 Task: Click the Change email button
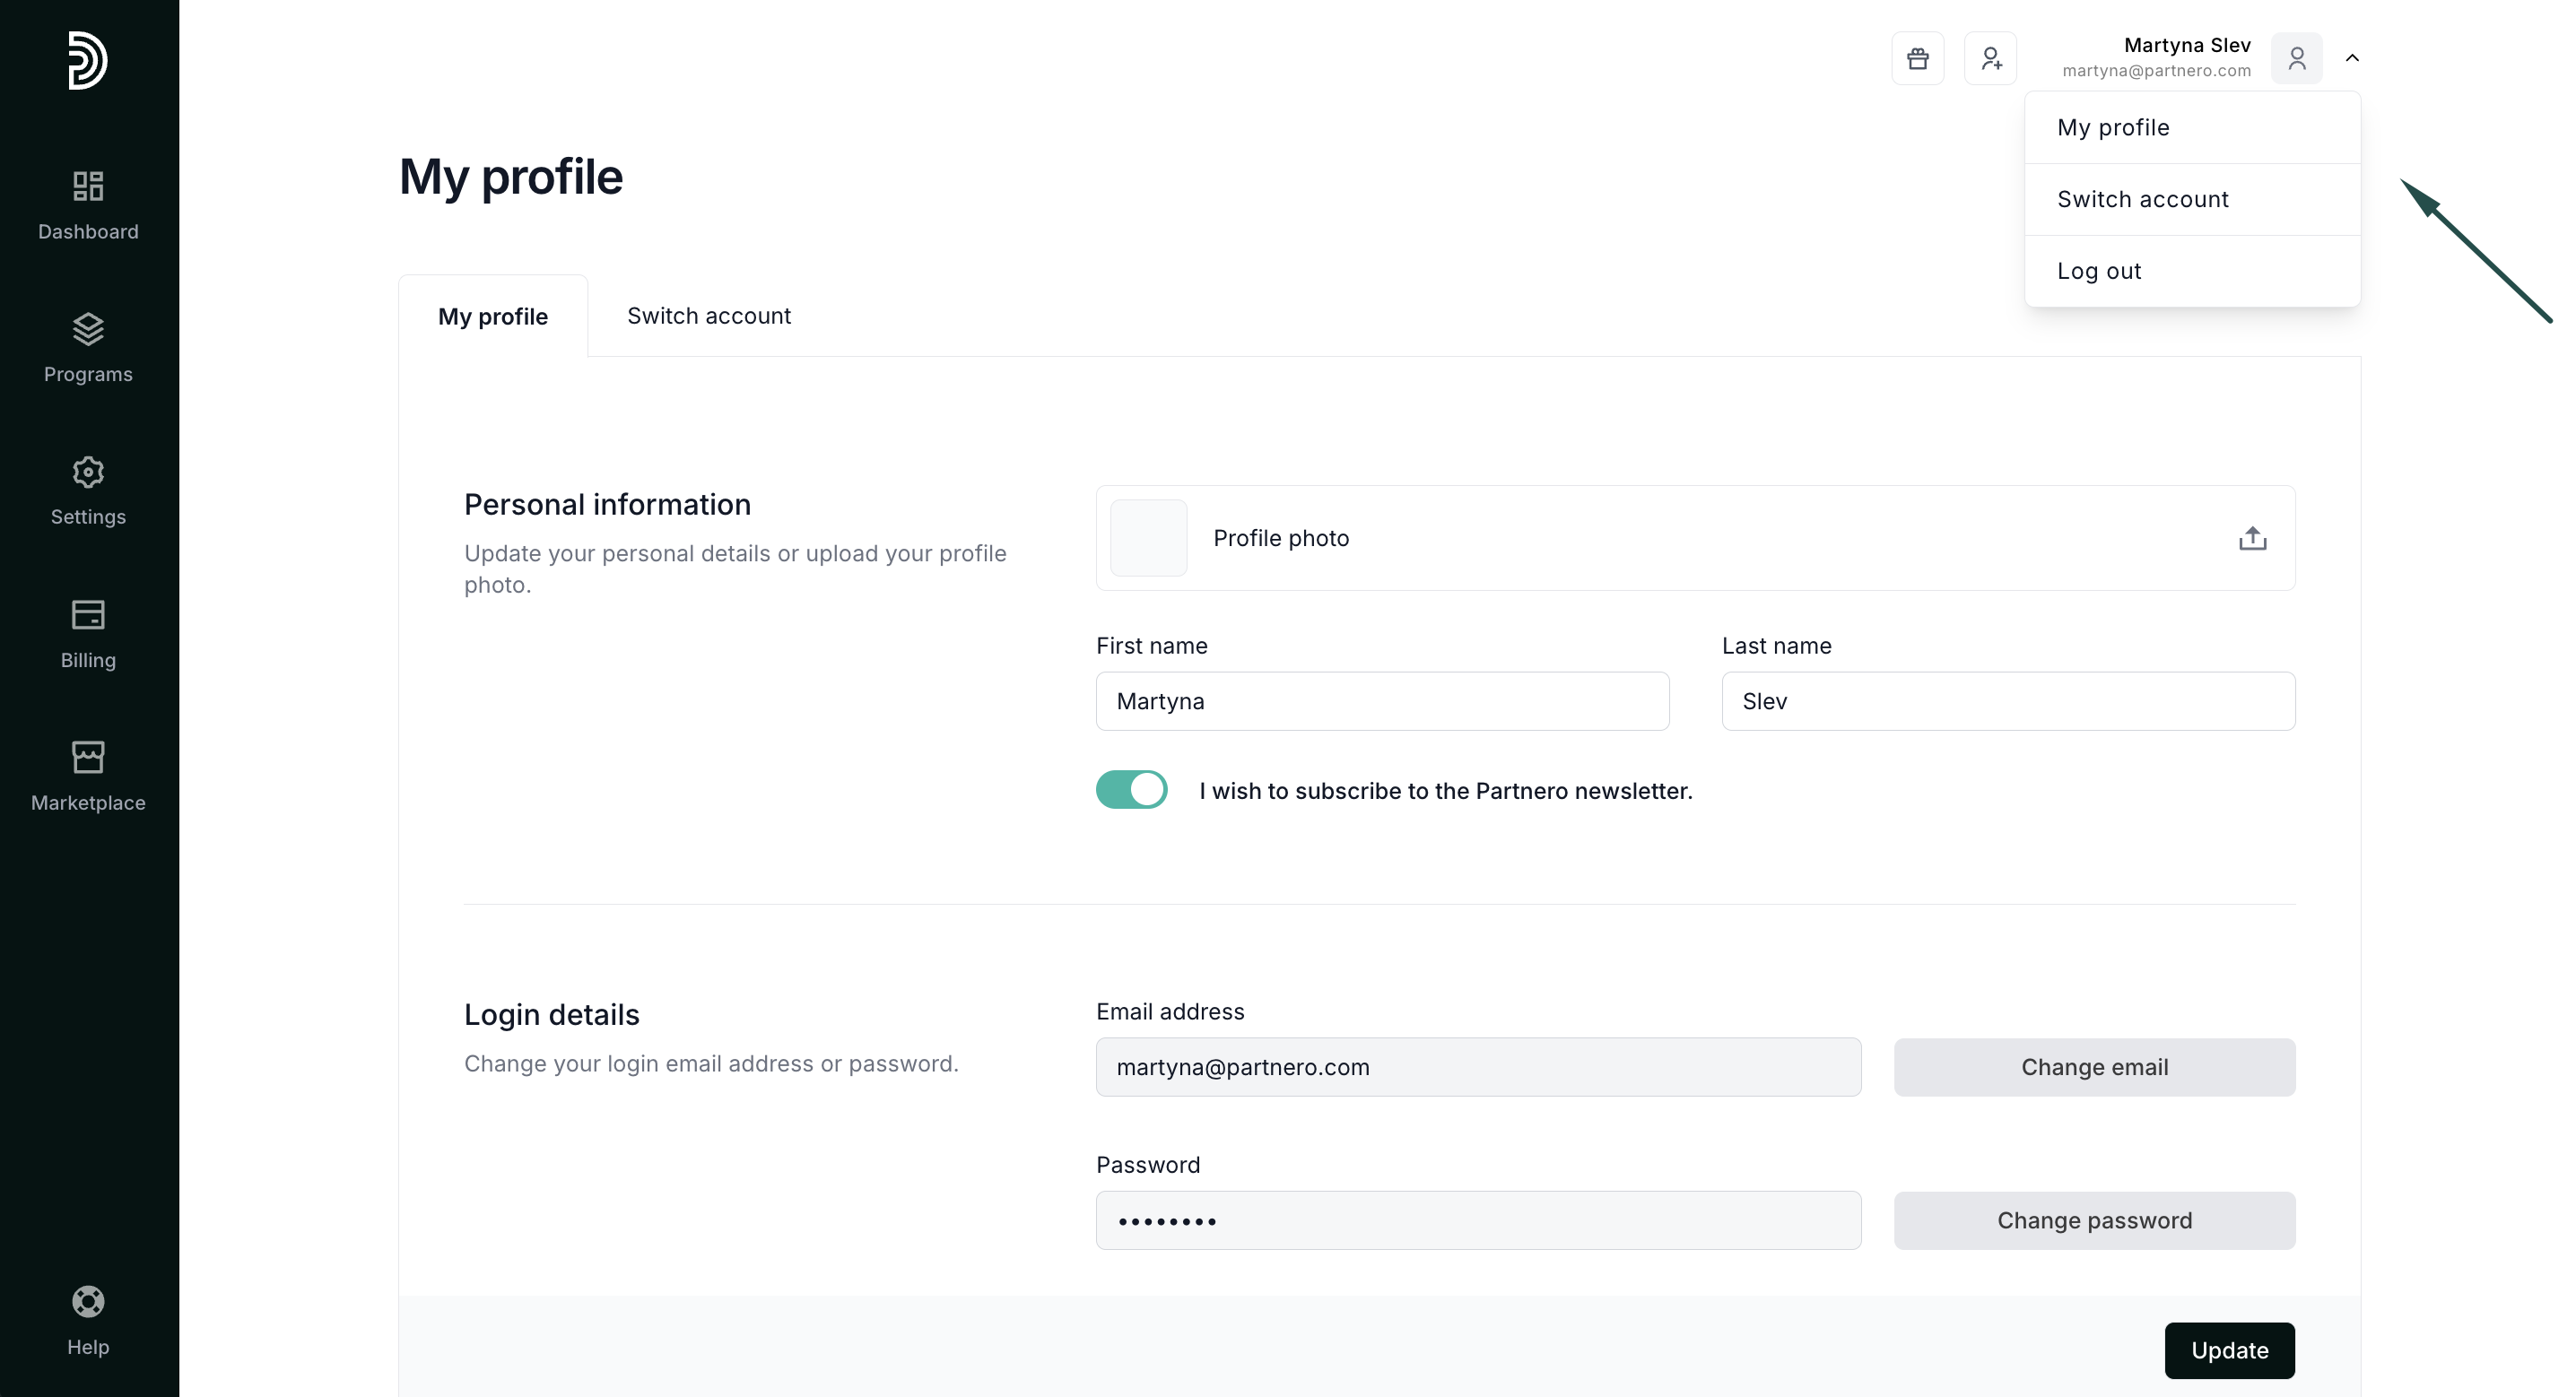click(2094, 1067)
